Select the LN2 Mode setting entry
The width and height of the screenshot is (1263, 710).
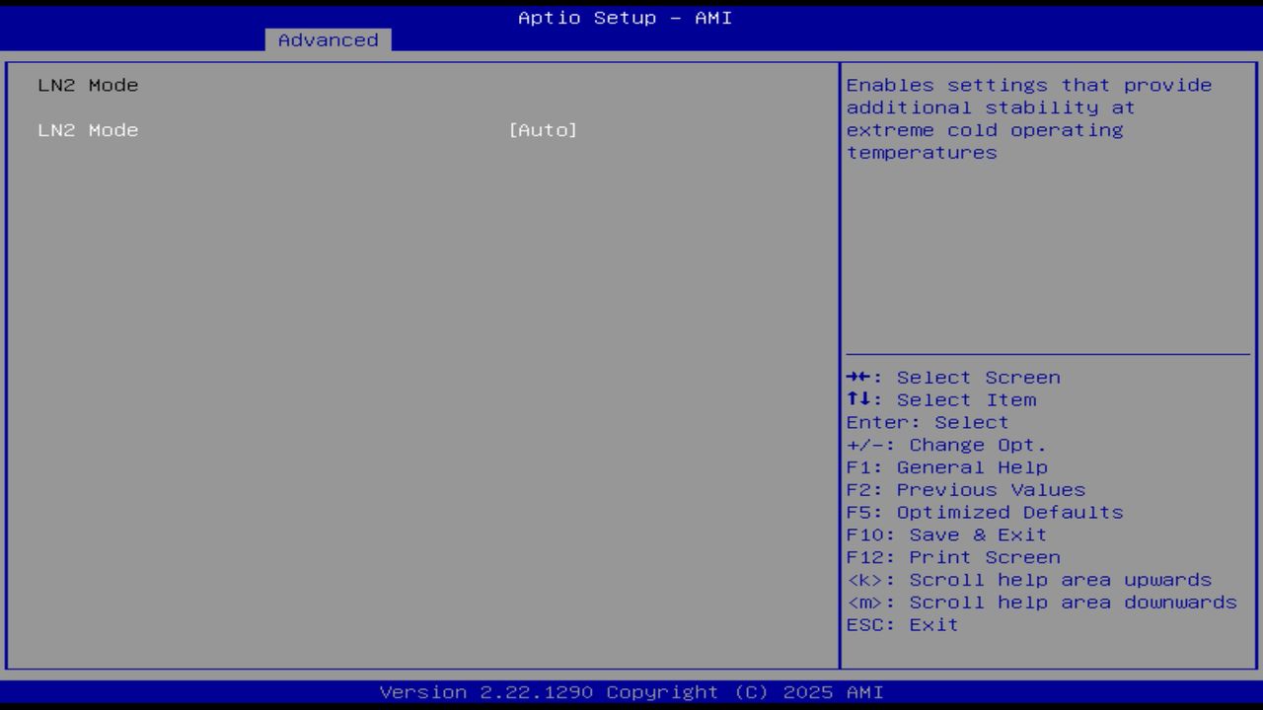(x=88, y=129)
